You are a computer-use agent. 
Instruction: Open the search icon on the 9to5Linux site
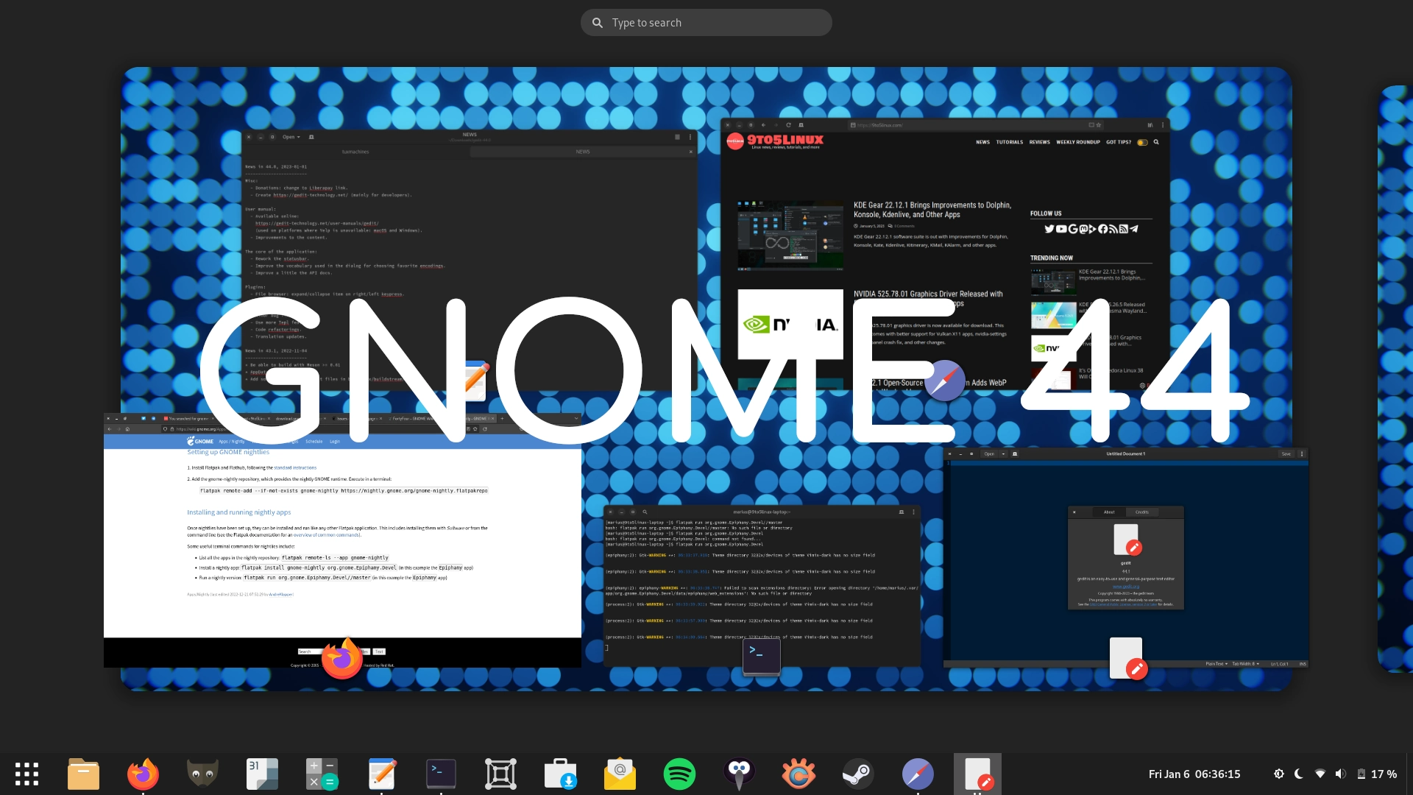click(x=1157, y=142)
